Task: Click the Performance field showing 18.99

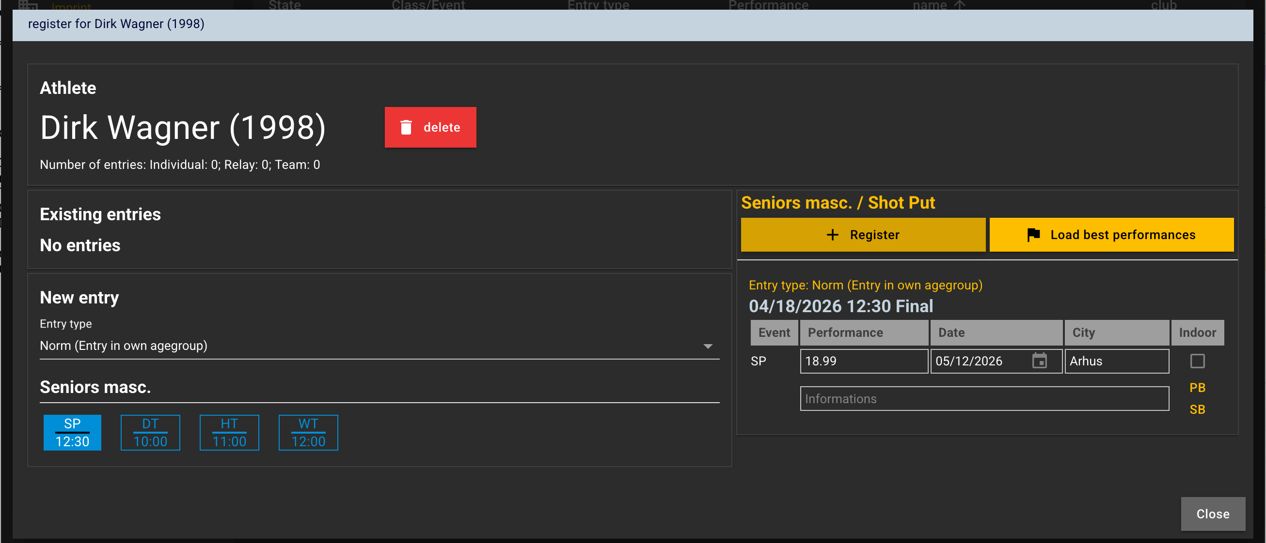Action: click(x=863, y=361)
